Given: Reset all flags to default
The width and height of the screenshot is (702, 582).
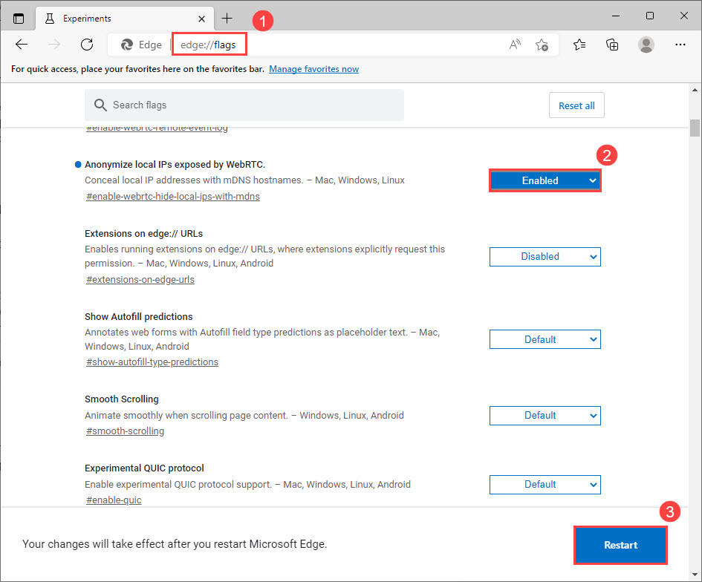Looking at the screenshot, I should tap(576, 105).
